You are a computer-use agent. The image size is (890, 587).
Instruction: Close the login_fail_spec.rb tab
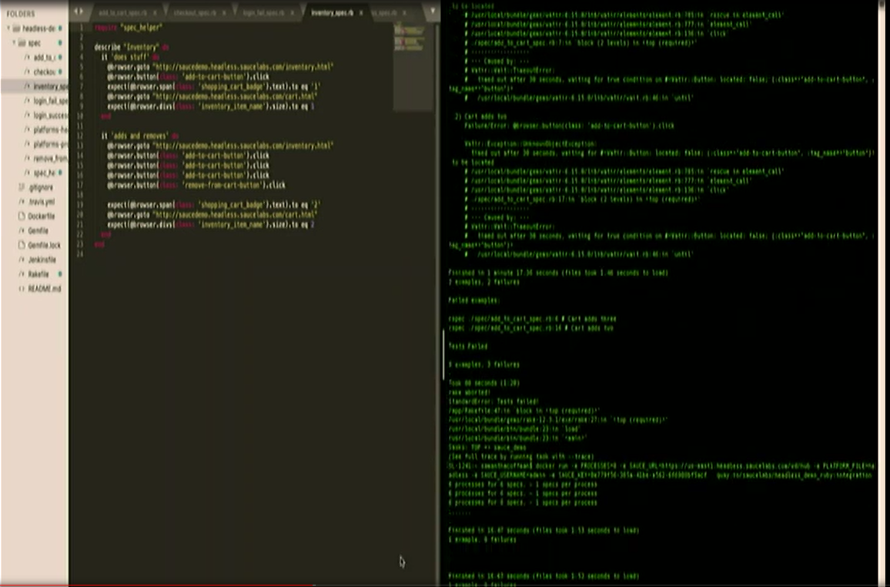click(293, 12)
